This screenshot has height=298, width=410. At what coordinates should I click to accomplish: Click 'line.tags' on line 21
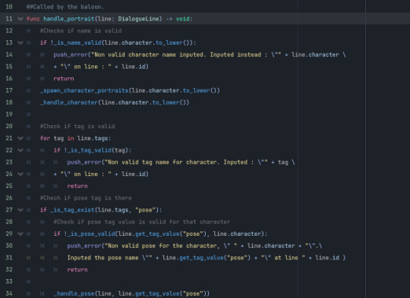pos(93,138)
